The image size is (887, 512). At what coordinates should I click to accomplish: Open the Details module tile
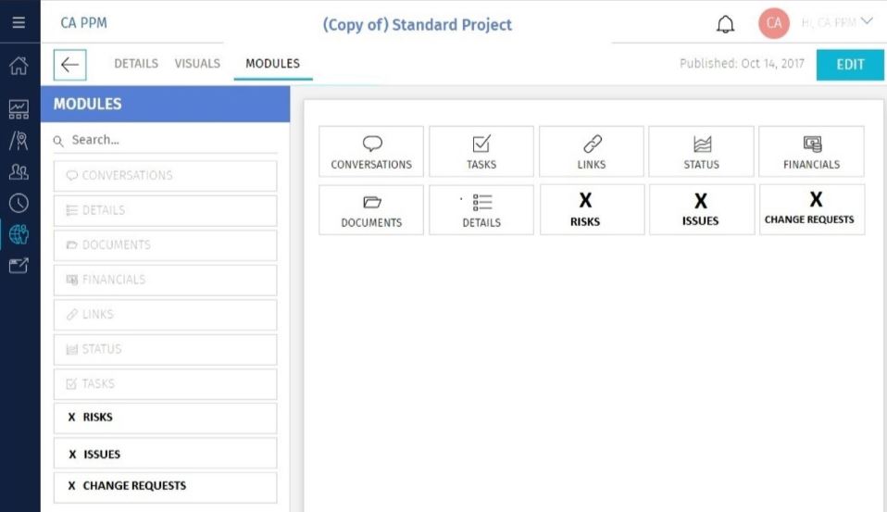coord(481,210)
